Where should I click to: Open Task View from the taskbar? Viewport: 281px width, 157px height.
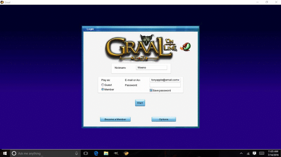86,153
